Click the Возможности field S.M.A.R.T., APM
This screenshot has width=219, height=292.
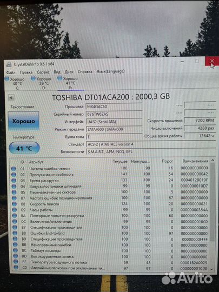[x=151, y=151]
